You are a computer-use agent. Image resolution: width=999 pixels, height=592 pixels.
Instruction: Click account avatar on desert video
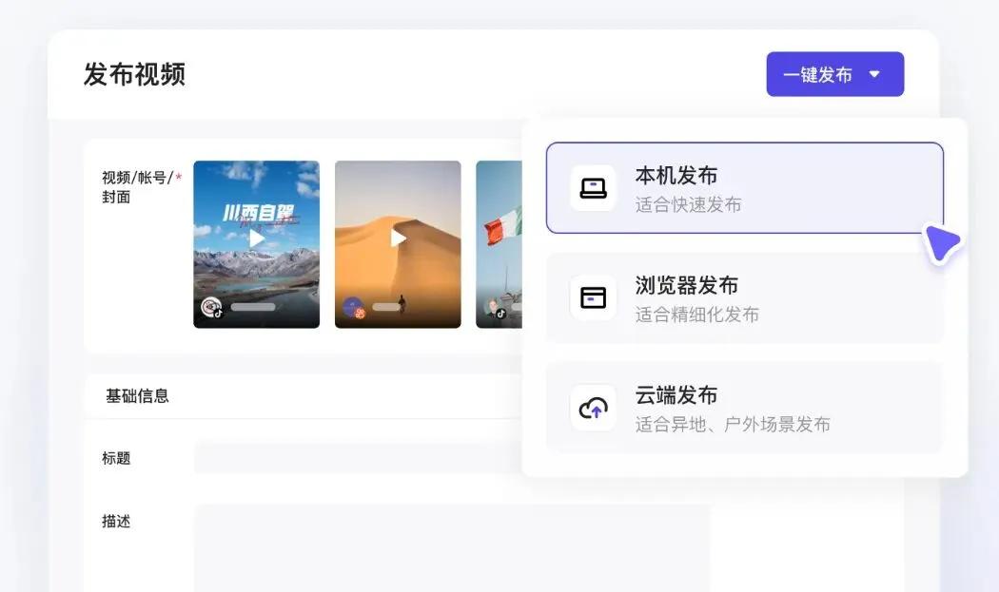coord(354,308)
